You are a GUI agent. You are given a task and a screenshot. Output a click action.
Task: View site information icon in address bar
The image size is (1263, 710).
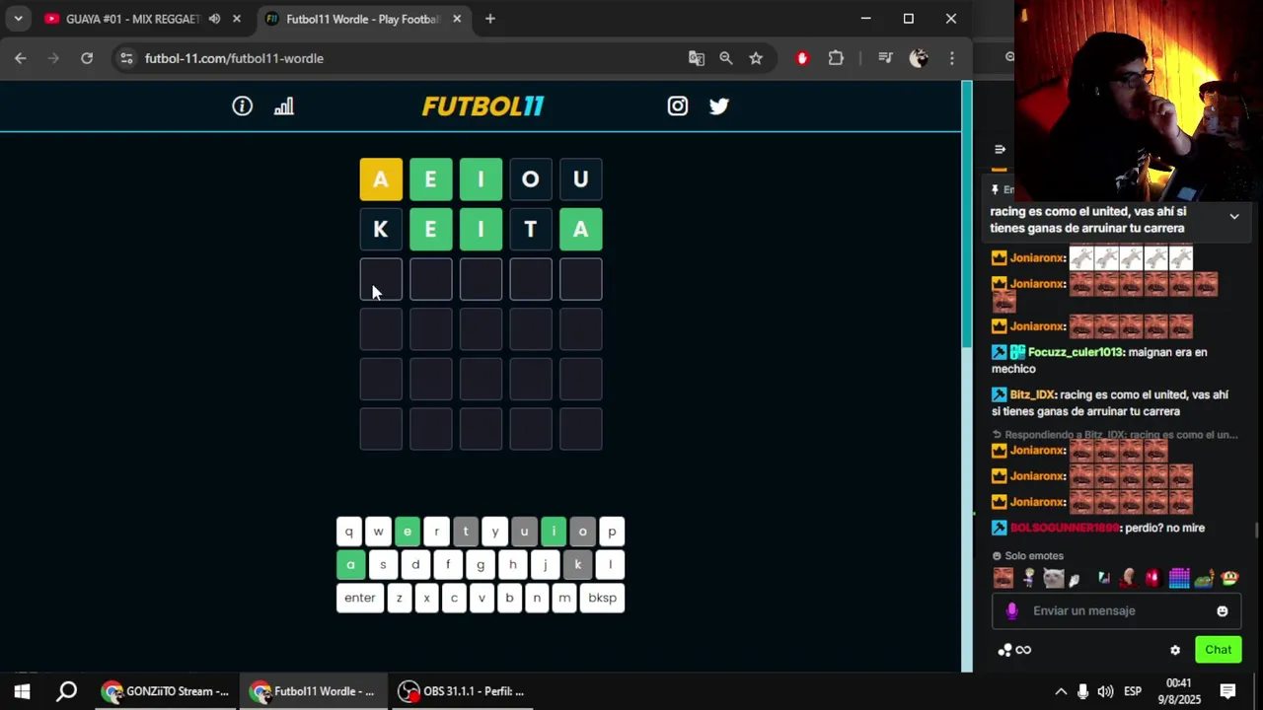[x=126, y=58]
